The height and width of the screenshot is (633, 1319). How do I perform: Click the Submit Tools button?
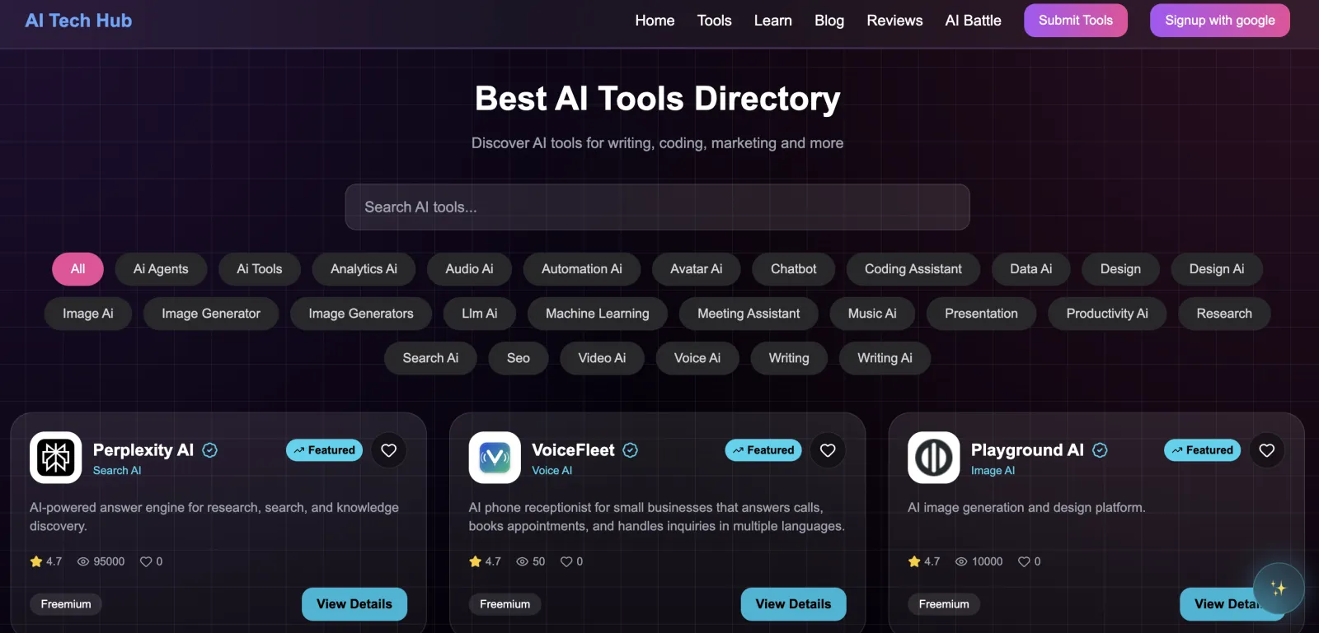click(1076, 21)
